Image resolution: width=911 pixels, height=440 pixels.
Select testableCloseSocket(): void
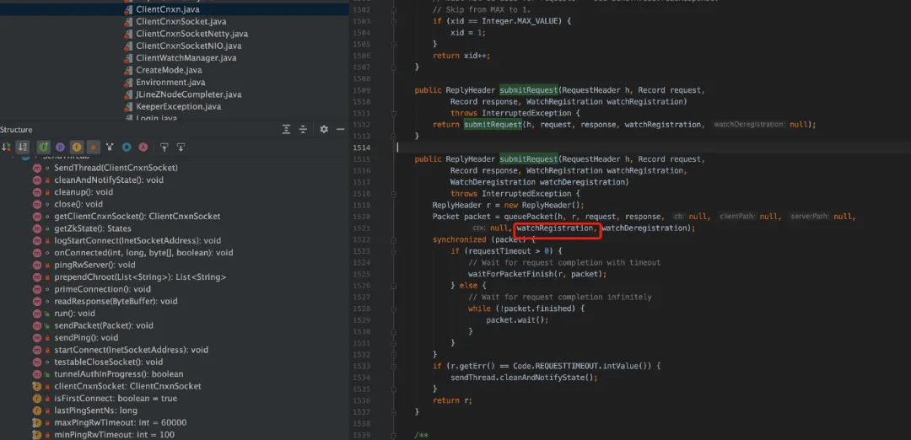[109, 362]
